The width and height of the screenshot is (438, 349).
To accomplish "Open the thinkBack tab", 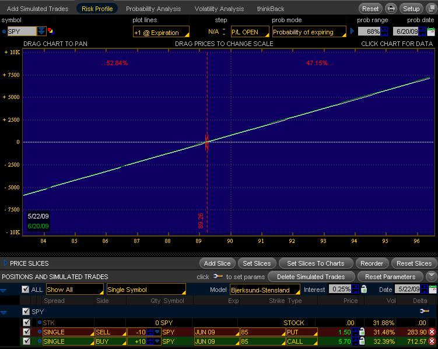I will click(271, 9).
